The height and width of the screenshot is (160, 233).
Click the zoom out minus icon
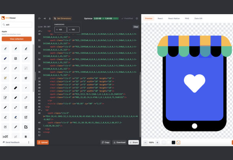pyautogui.click(x=145, y=142)
